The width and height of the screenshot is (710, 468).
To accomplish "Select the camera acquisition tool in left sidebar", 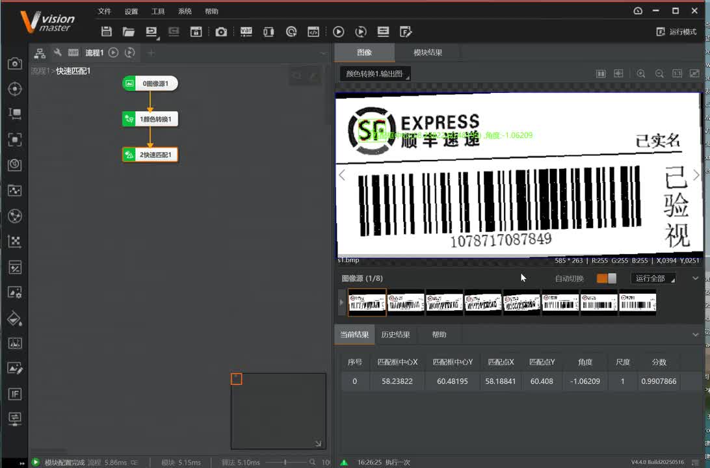I will click(14, 63).
